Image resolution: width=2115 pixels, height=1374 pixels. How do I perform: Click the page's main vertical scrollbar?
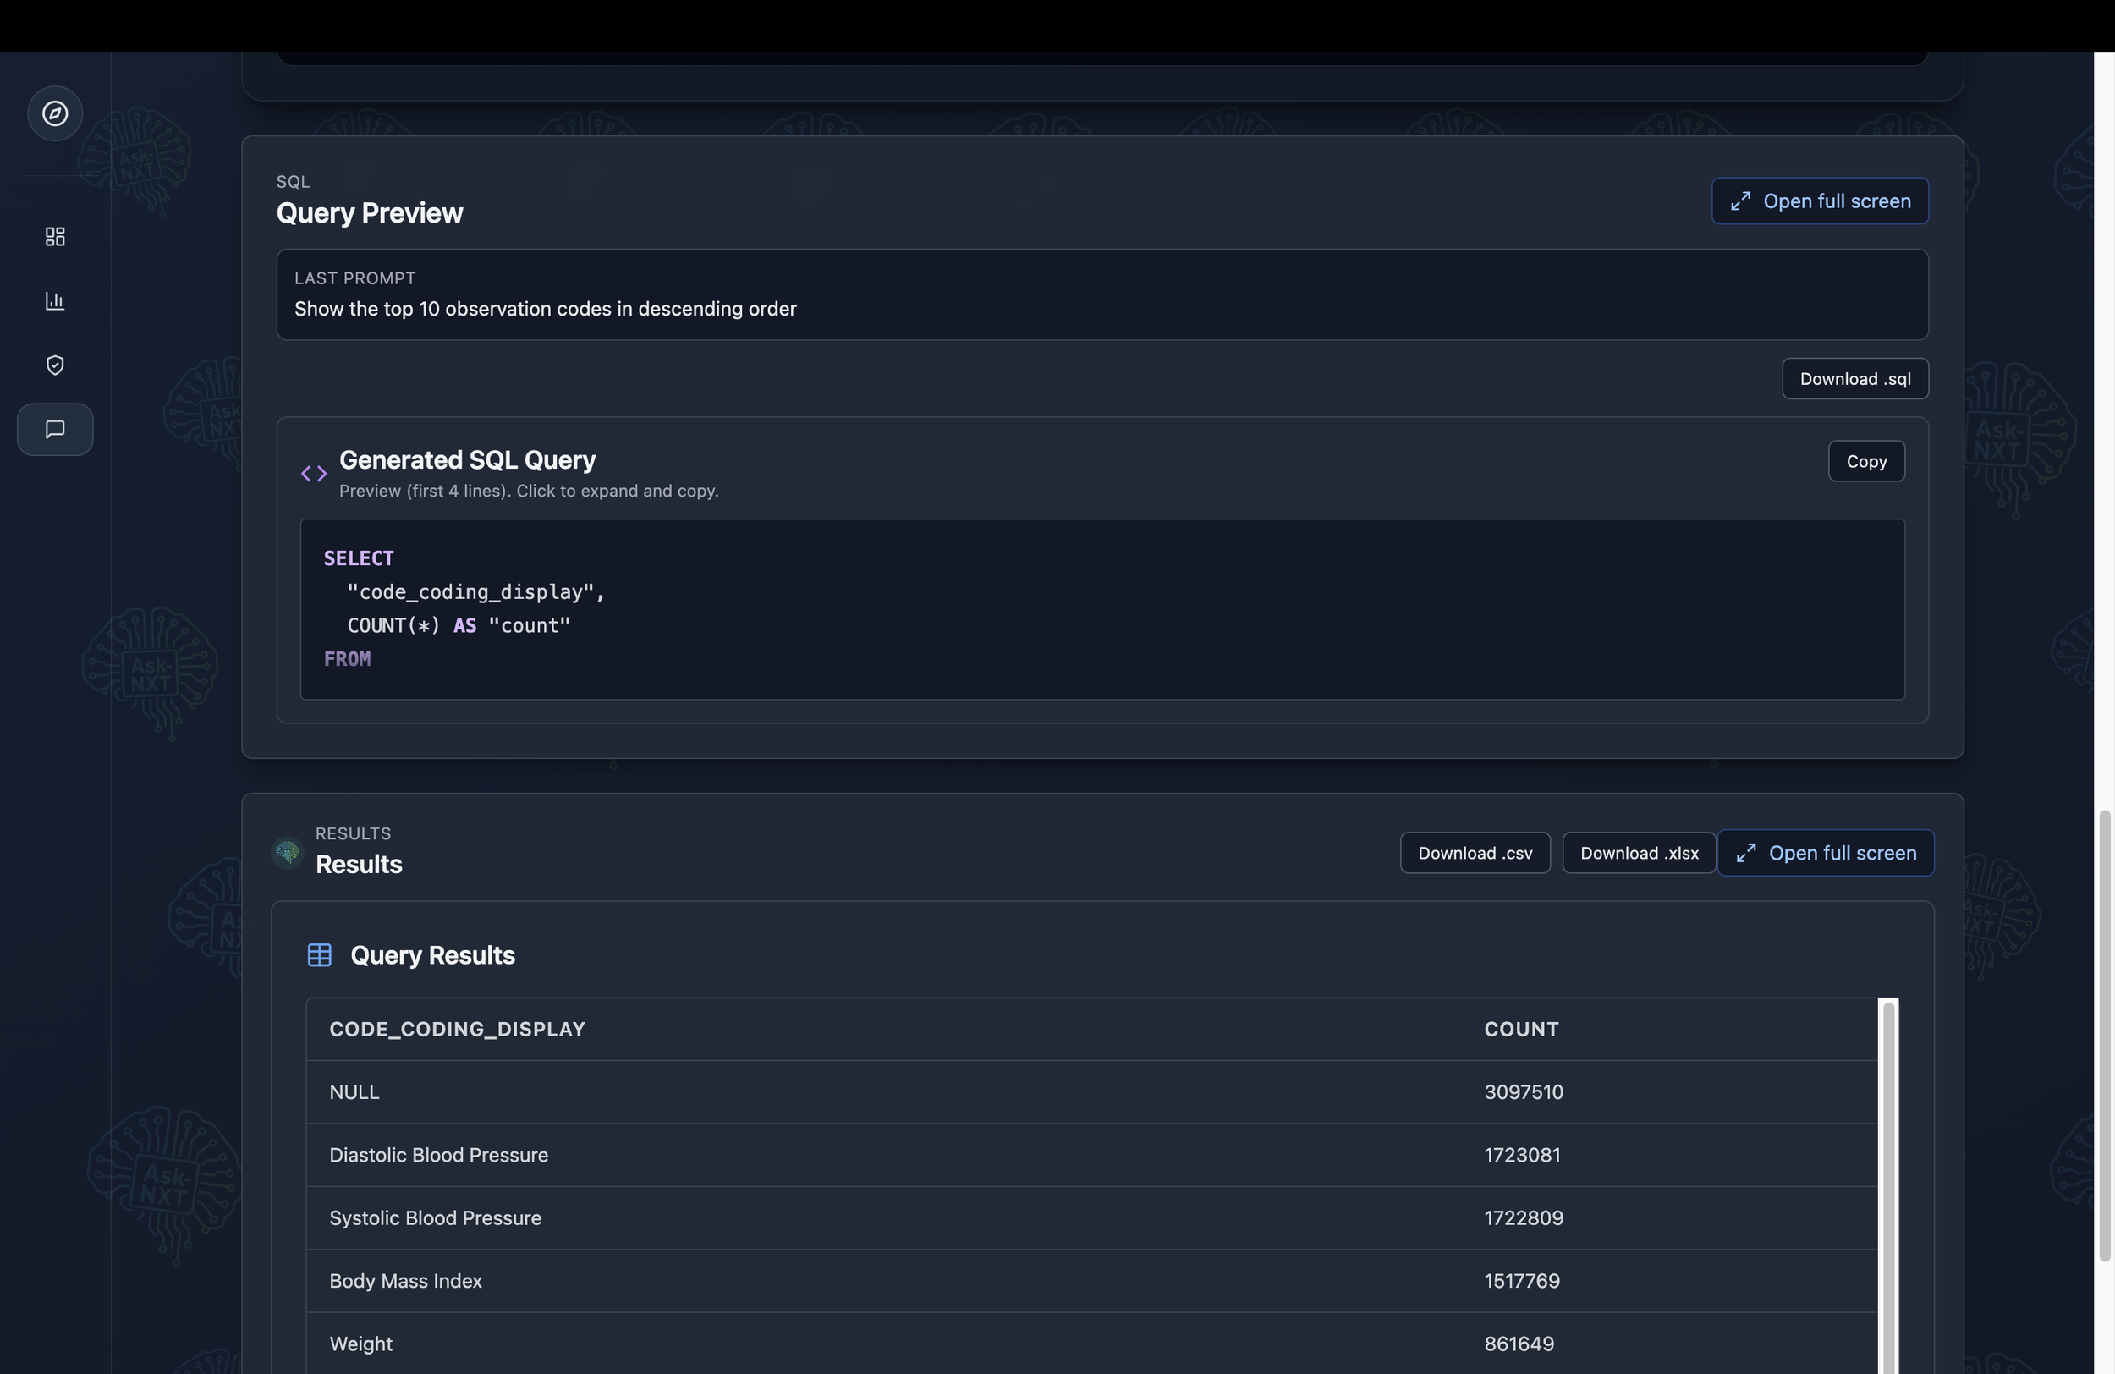tap(2103, 1036)
